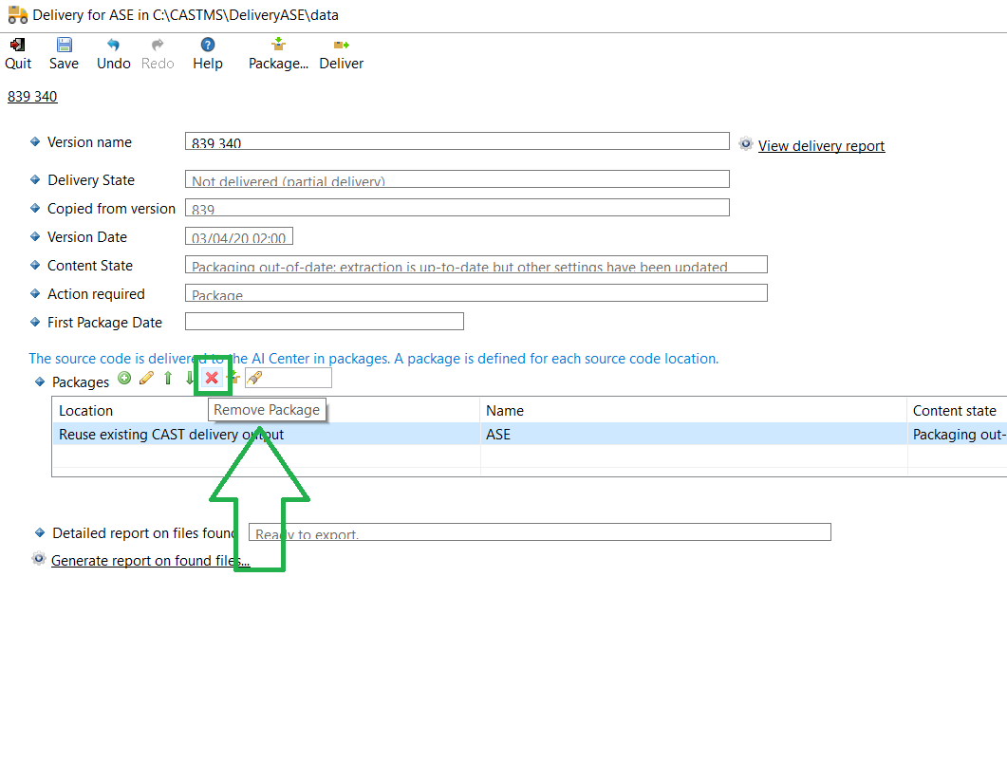Add a new package with the green plus
This screenshot has width=1007, height=763.
[x=124, y=379]
